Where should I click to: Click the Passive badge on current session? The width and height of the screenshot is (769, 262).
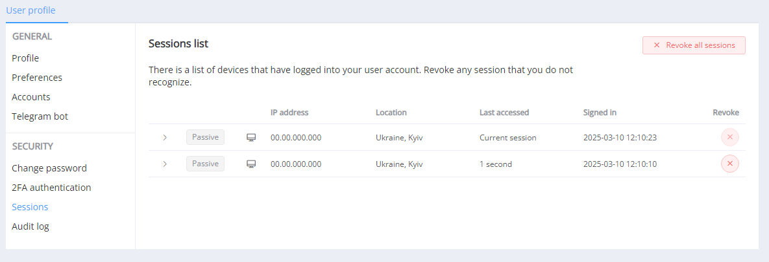click(205, 137)
